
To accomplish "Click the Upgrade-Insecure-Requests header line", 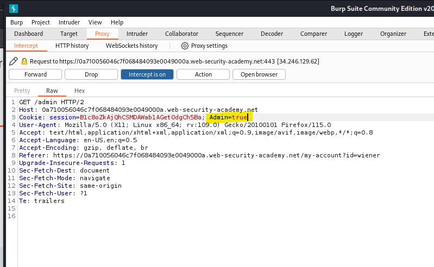I will coord(72,163).
